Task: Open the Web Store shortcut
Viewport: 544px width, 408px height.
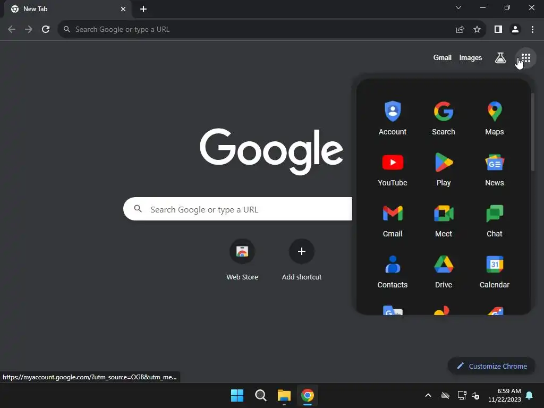Action: pyautogui.click(x=242, y=259)
